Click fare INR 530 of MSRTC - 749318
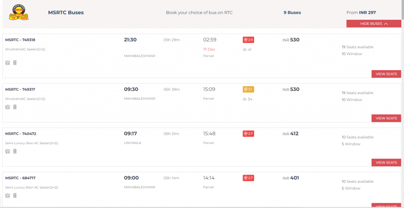 pos(291,40)
